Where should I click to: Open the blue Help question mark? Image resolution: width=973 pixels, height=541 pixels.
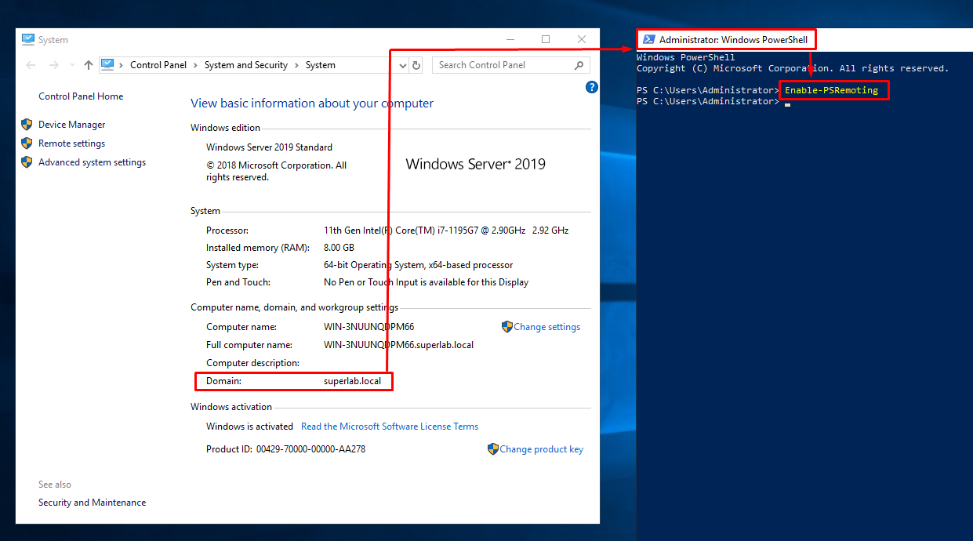tap(592, 87)
